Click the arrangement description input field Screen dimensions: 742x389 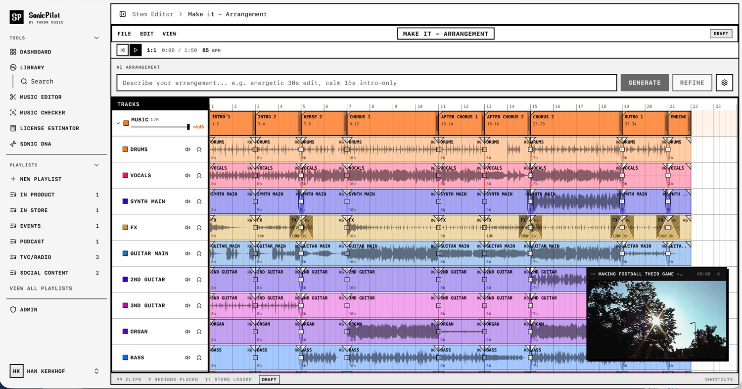point(366,83)
